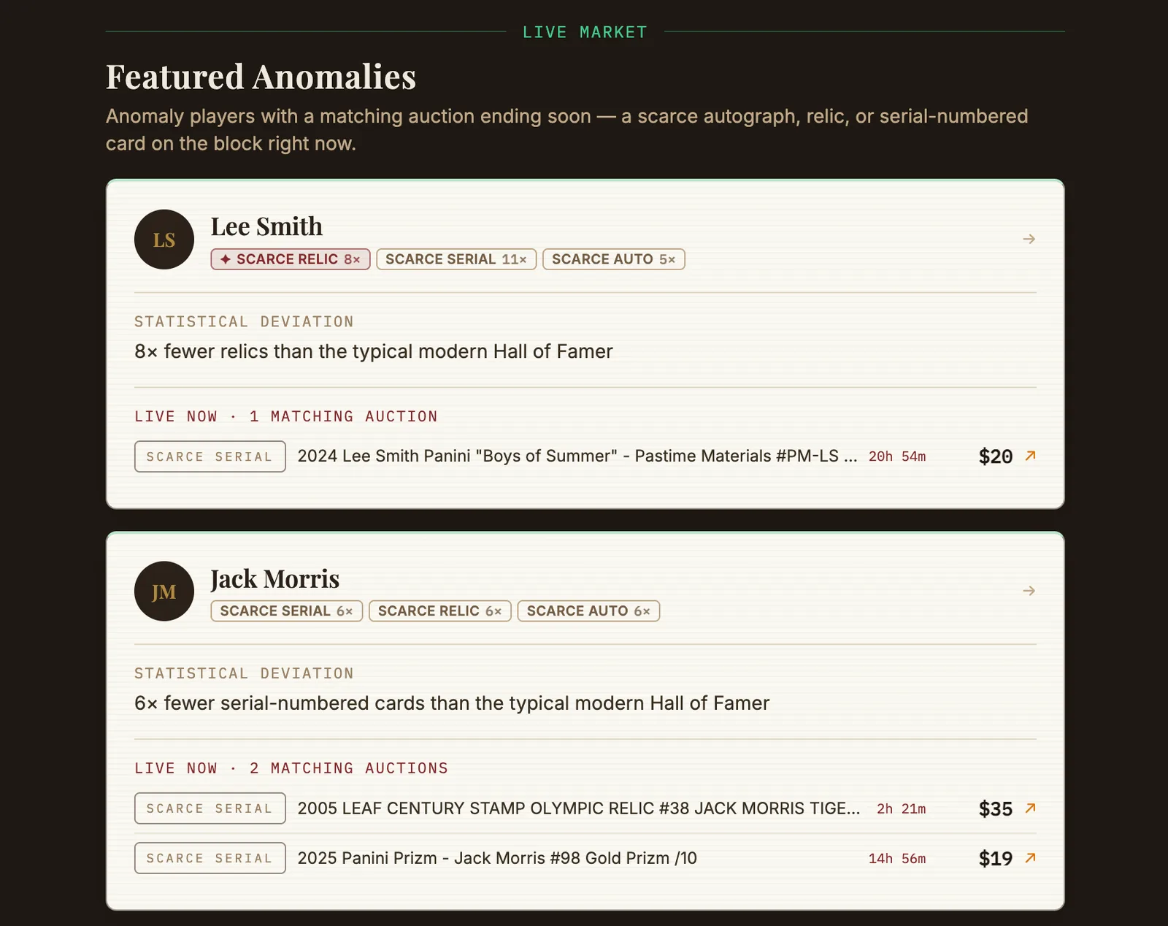Click the Lee Smith player name
1168x926 pixels.
click(266, 226)
